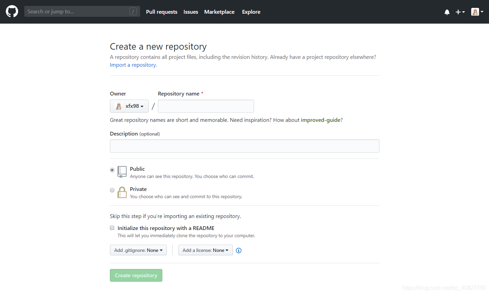The width and height of the screenshot is (489, 294).
Task: Click the Create repository button
Action: click(x=136, y=276)
